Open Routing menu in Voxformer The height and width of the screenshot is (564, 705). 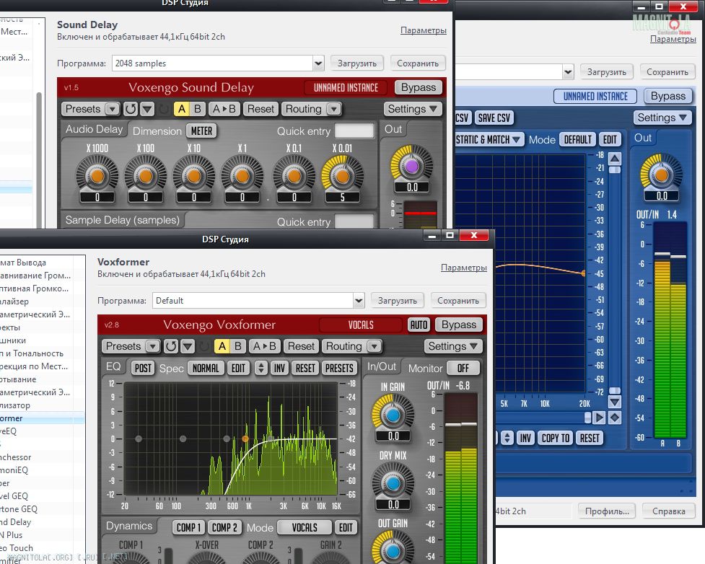pos(344,346)
